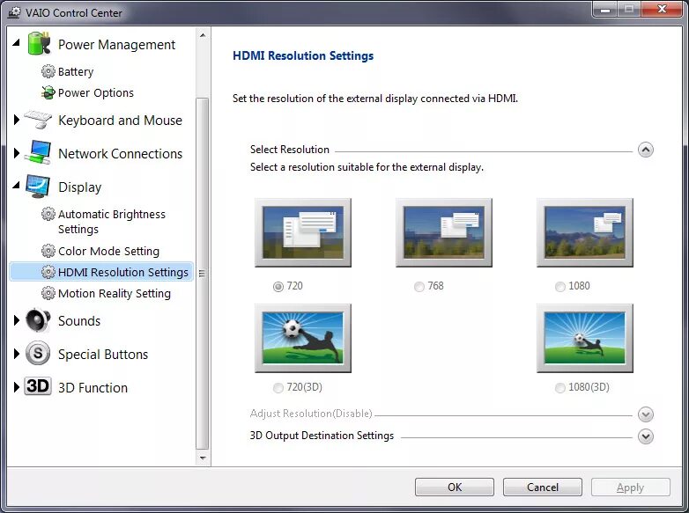The image size is (689, 513).
Task: Open Automatic Brightness Settings
Action: pos(112,222)
